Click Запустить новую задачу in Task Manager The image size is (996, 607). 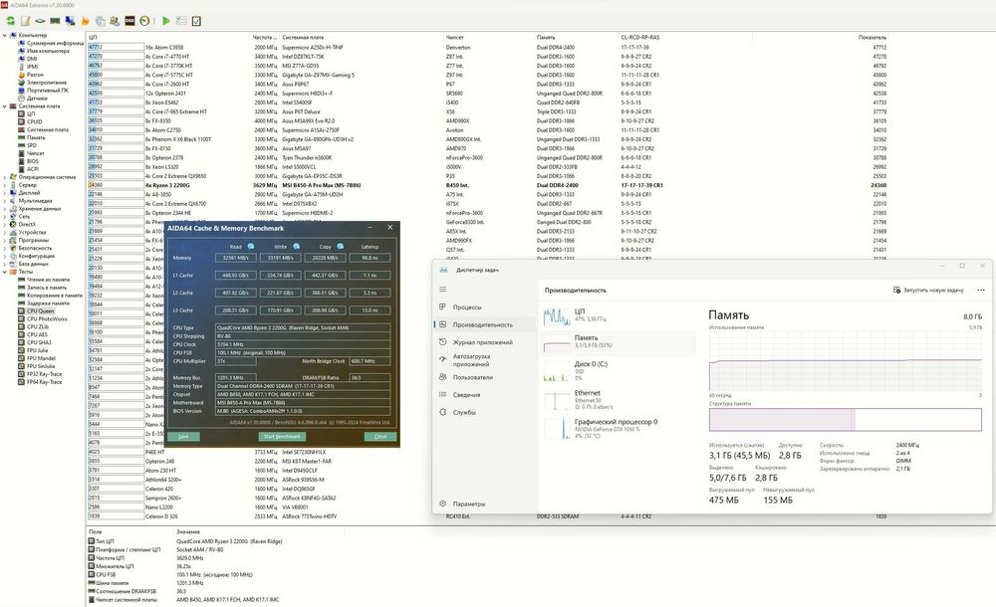pos(932,291)
